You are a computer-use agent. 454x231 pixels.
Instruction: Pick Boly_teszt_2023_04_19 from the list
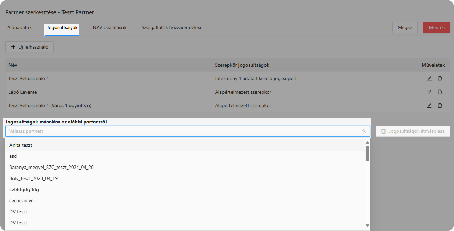coord(33,178)
